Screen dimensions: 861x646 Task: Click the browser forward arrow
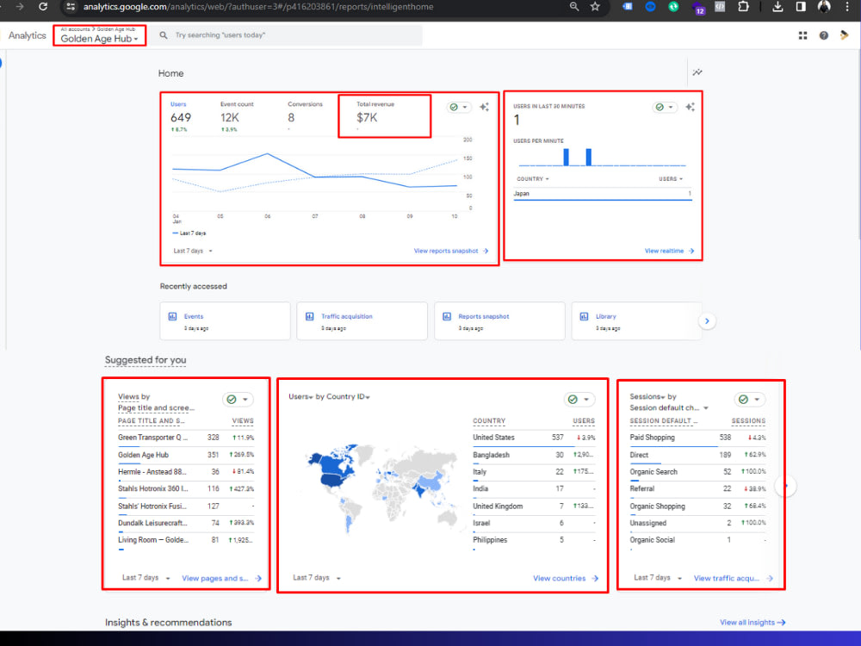pyautogui.click(x=20, y=7)
